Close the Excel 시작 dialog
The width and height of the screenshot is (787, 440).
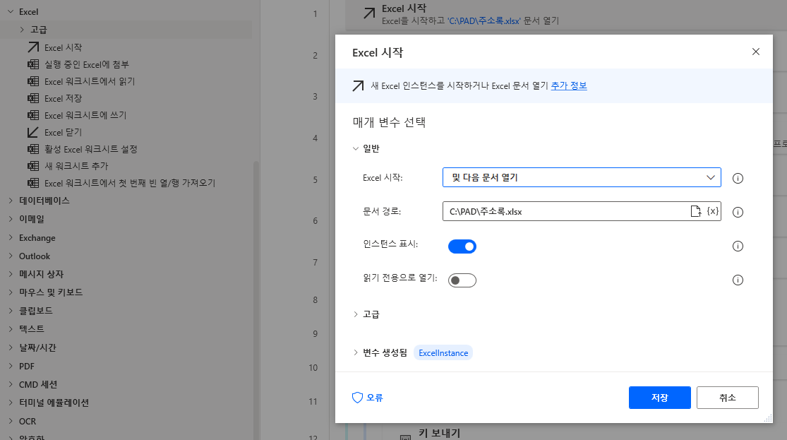[x=756, y=52]
